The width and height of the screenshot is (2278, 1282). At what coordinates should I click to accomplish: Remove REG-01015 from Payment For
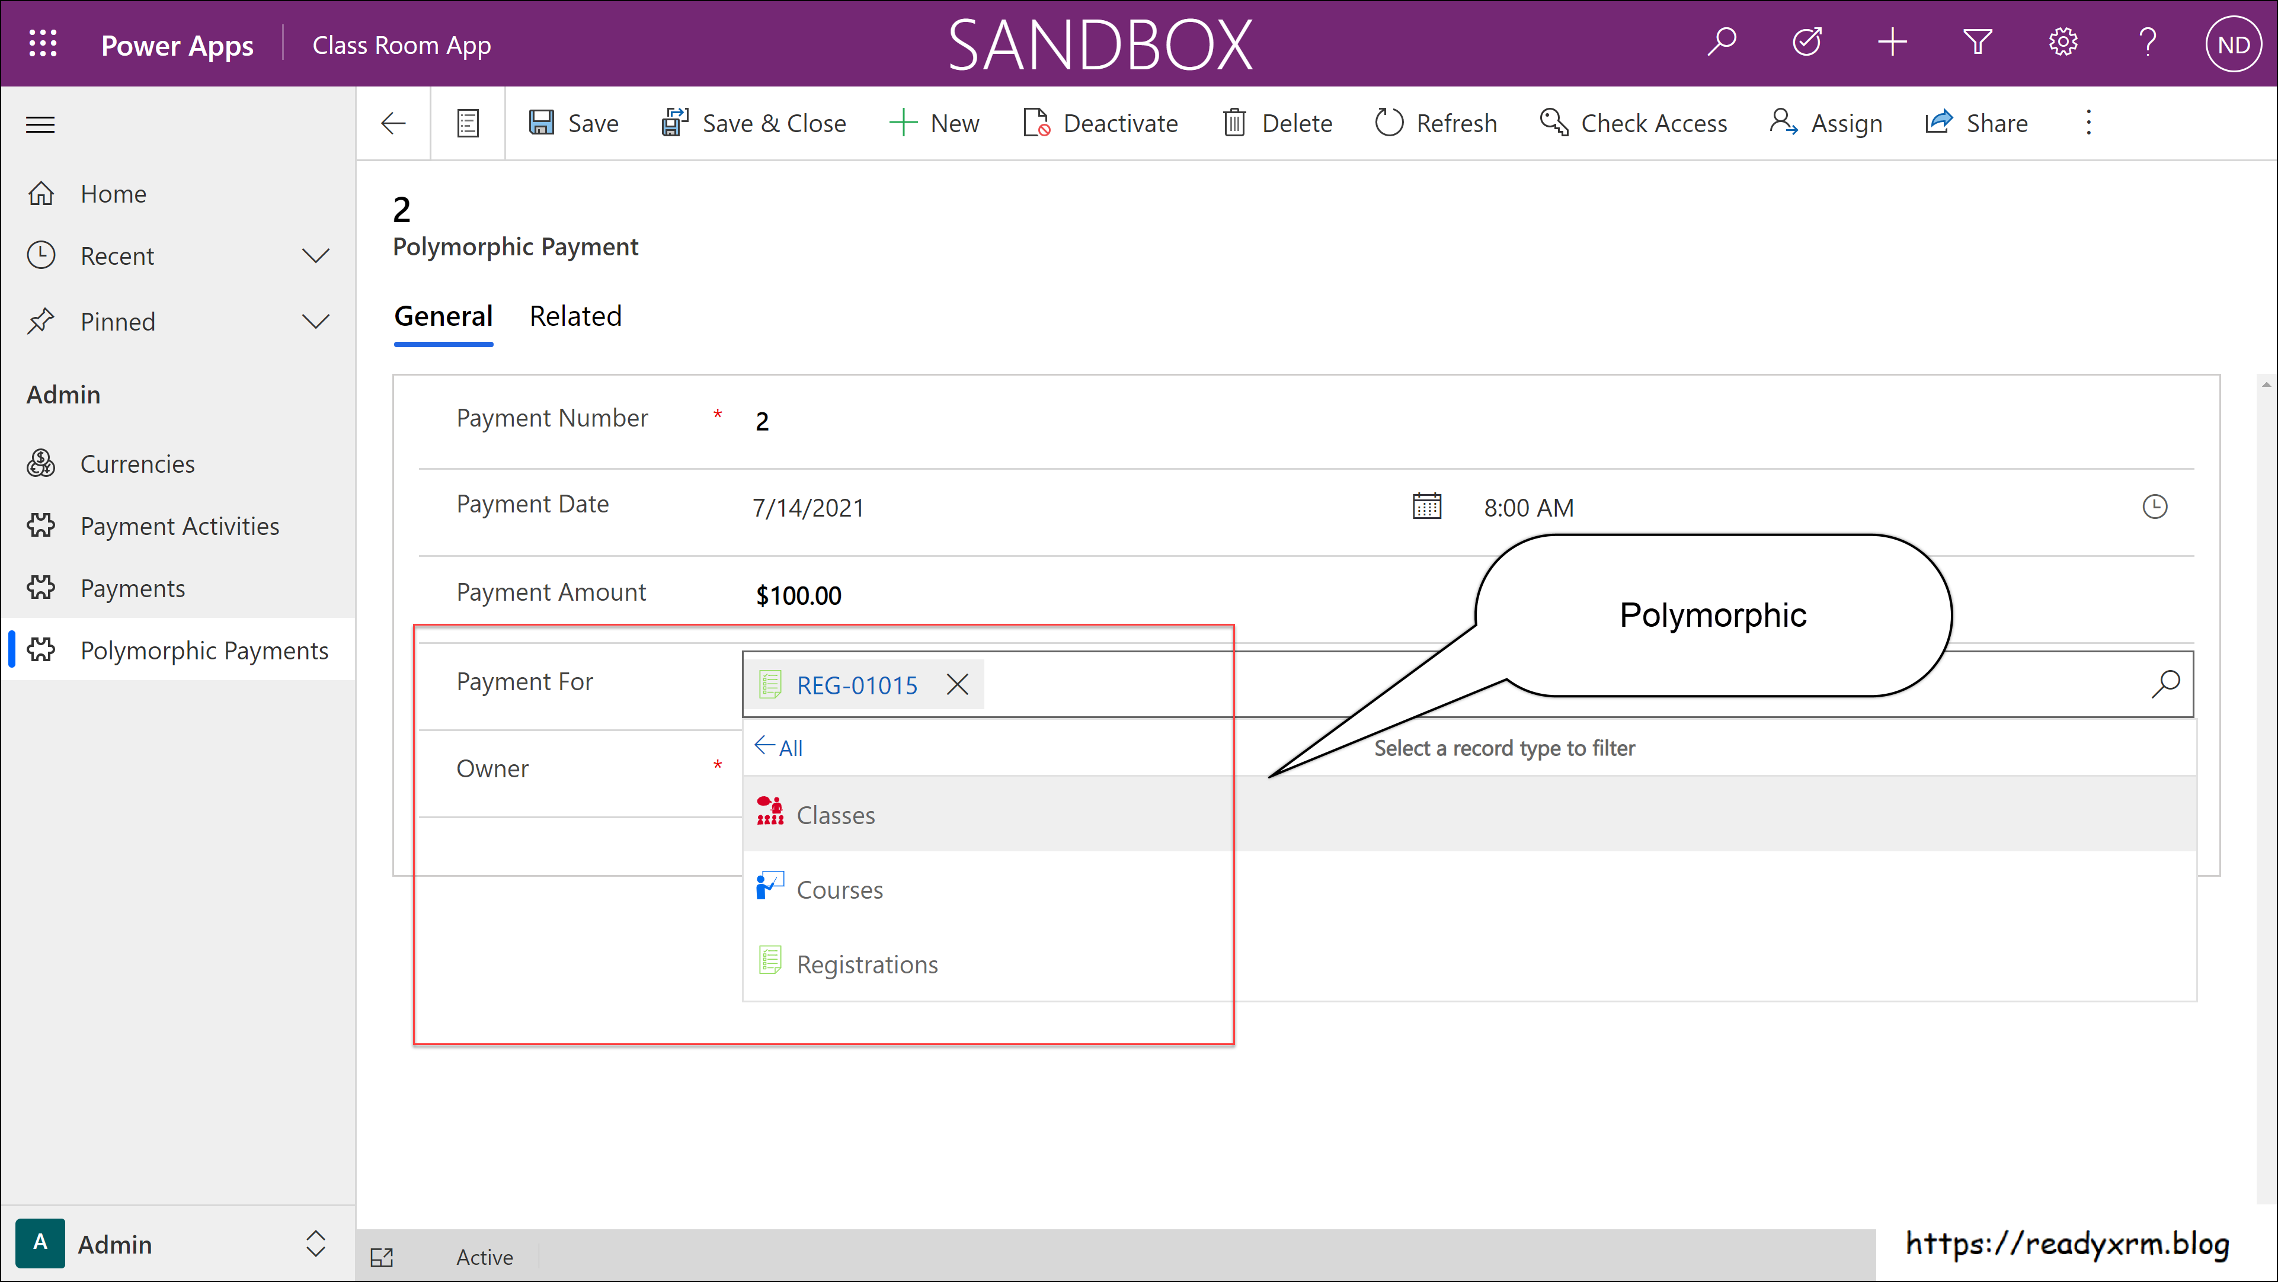[958, 684]
